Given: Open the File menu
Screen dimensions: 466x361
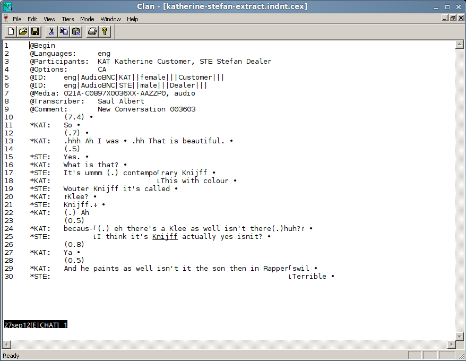Looking at the screenshot, I should click(x=17, y=19).
